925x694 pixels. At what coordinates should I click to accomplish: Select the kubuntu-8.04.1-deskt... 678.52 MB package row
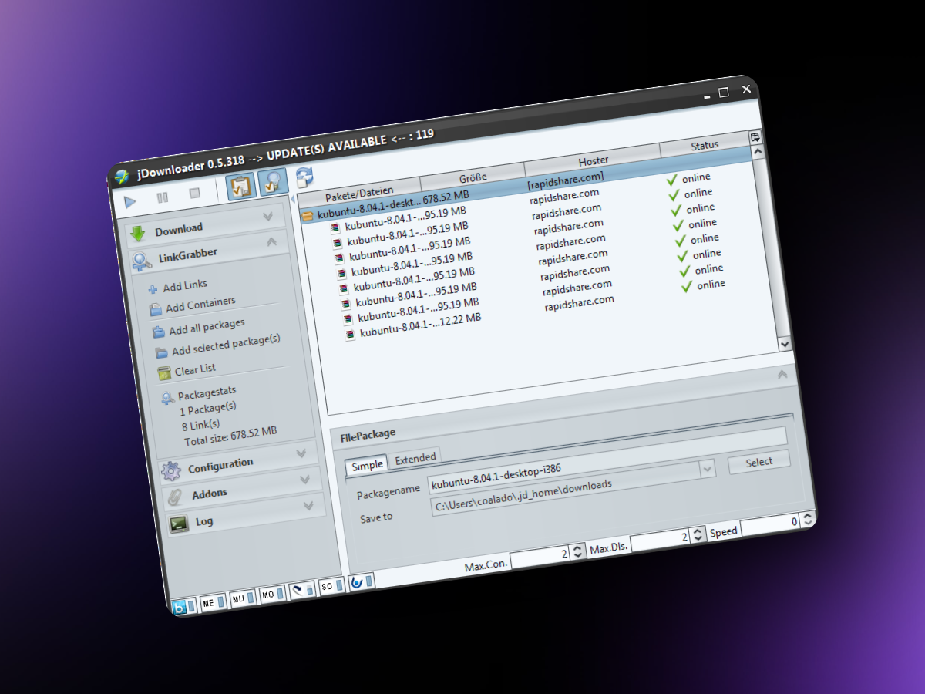point(526,184)
